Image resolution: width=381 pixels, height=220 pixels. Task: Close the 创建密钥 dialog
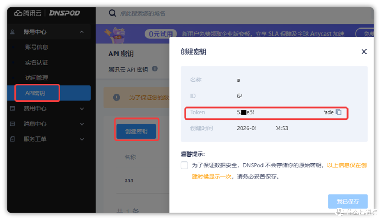click(x=364, y=51)
